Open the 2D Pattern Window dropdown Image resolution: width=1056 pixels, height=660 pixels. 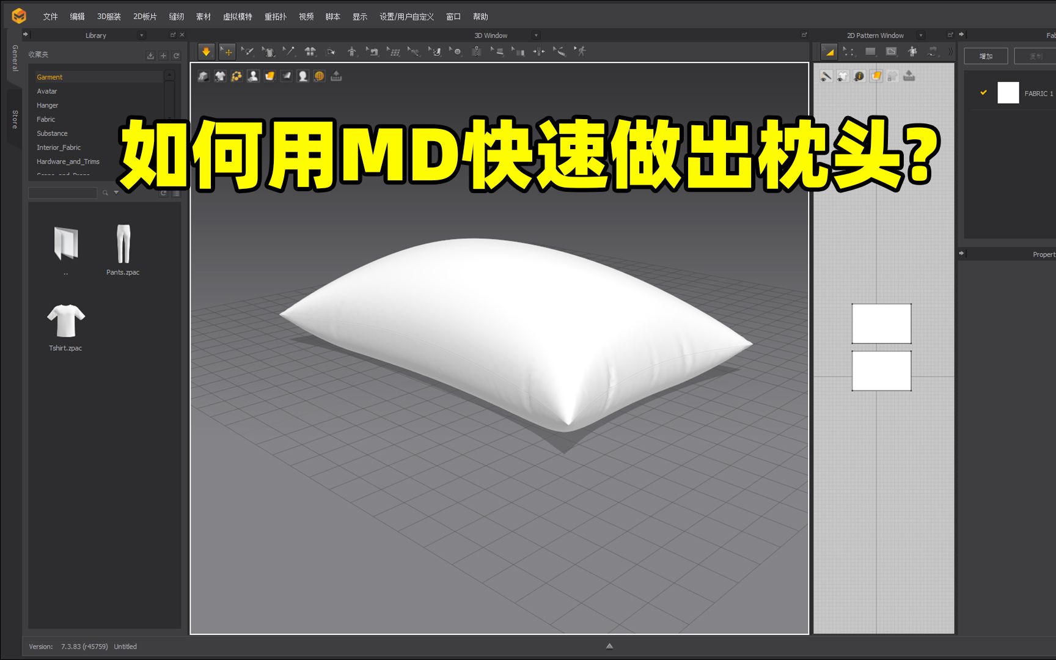920,35
